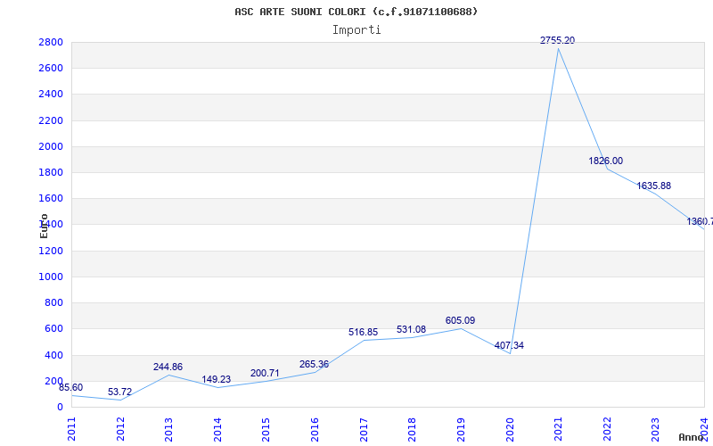Select the 149.23 data label
The image size is (713, 446).
(217, 379)
